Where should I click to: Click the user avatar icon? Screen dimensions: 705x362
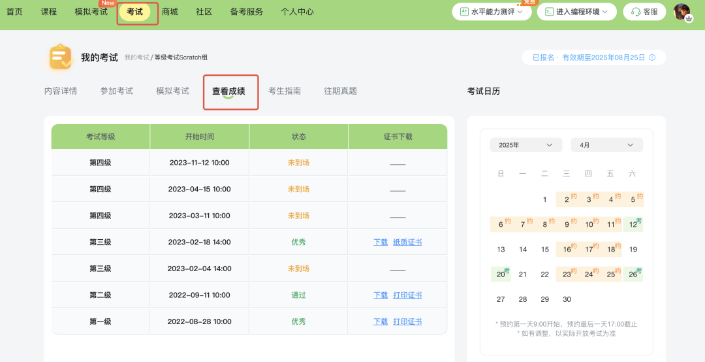point(682,12)
